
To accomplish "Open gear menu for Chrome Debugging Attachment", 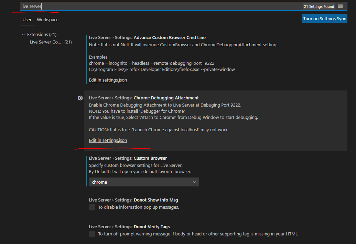I will pos(80,98).
